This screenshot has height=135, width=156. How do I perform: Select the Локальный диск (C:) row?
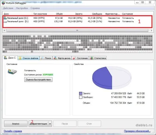pyautogui.click(x=69, y=18)
